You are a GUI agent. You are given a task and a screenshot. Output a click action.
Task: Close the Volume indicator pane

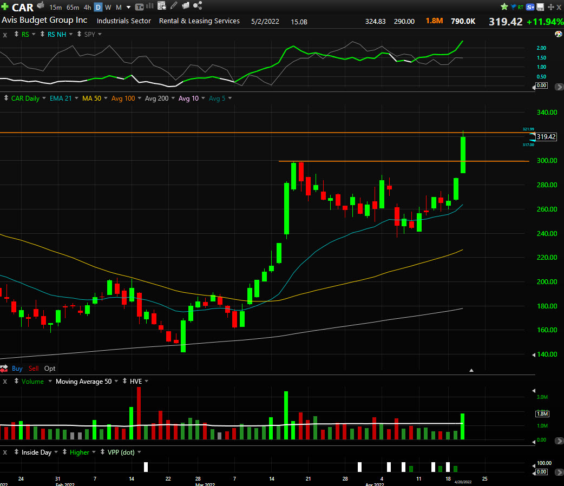(5, 382)
